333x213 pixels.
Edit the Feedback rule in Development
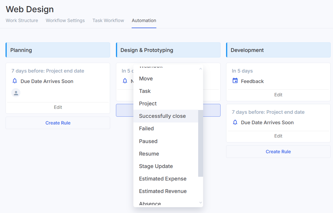point(278,95)
